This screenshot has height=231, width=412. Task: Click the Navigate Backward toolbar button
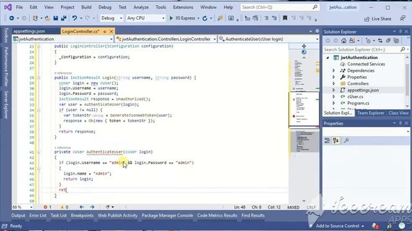tap(12, 18)
